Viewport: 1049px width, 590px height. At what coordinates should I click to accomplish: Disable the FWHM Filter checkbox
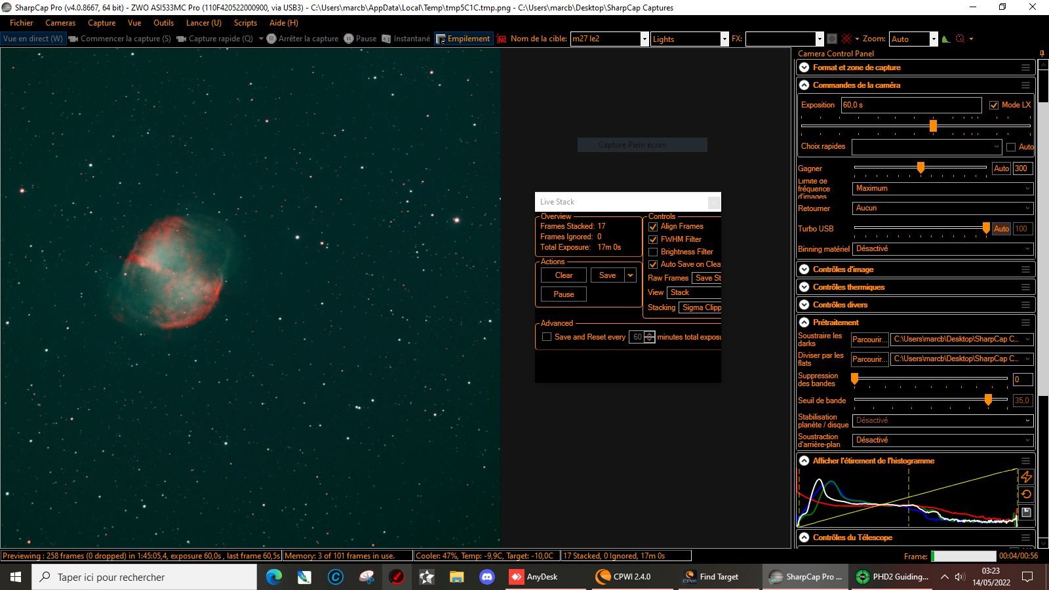tap(653, 239)
